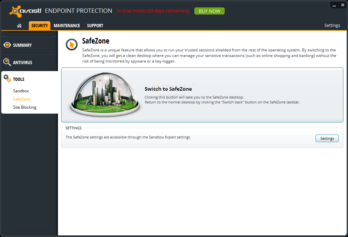Click the SafeZone cursor header icon

pos(72,45)
